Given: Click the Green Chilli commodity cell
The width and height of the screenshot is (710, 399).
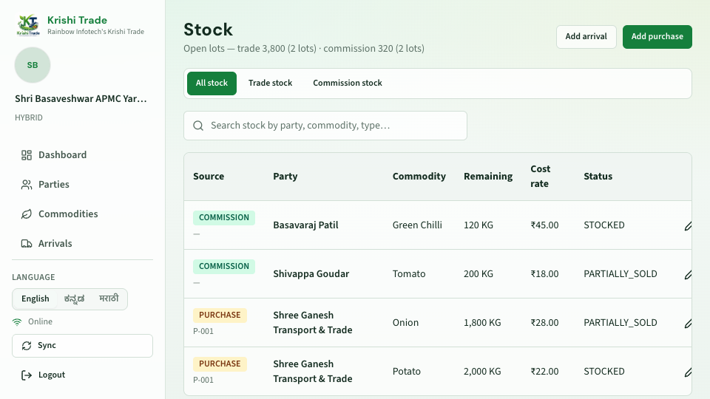Looking at the screenshot, I should [417, 225].
